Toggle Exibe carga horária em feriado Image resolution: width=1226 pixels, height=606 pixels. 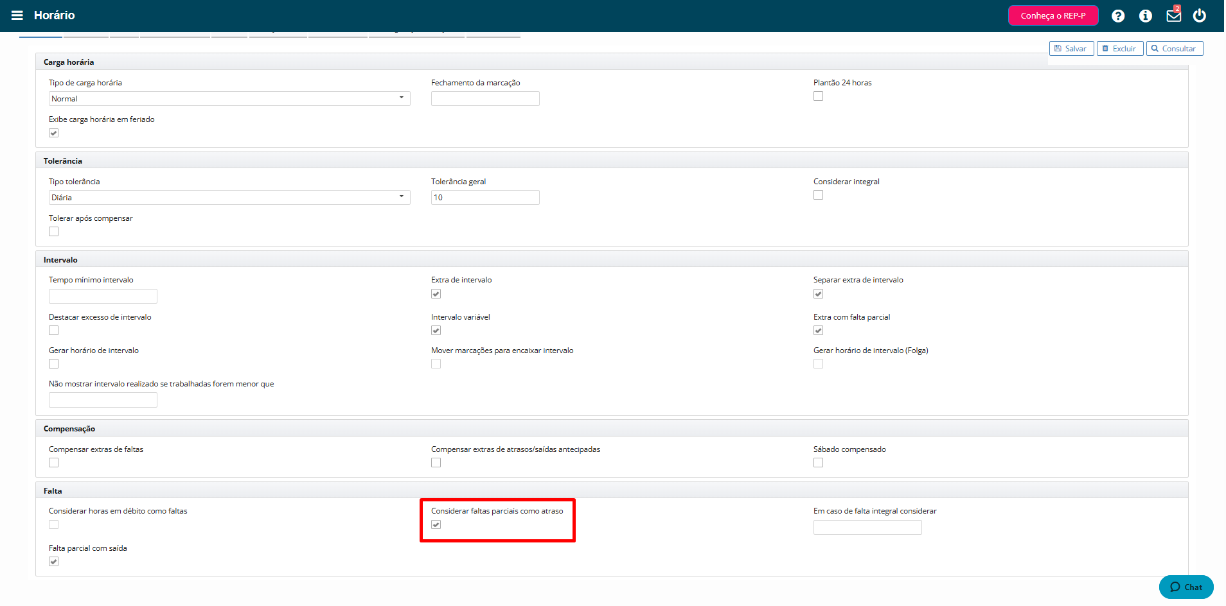(53, 133)
